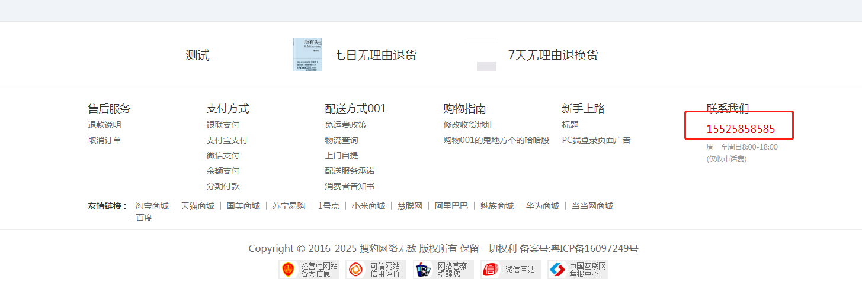This screenshot has height=282, width=862.
Task: Visit the 淘宝商城 friend link
Action: [x=152, y=206]
